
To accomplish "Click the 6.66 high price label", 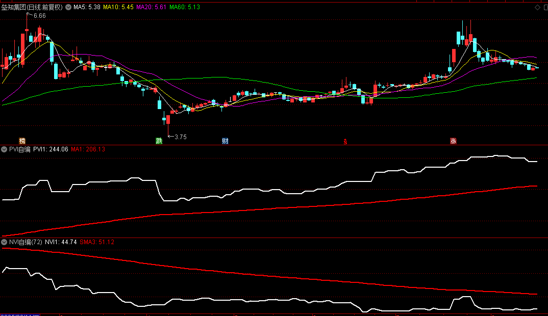I will pos(39,16).
